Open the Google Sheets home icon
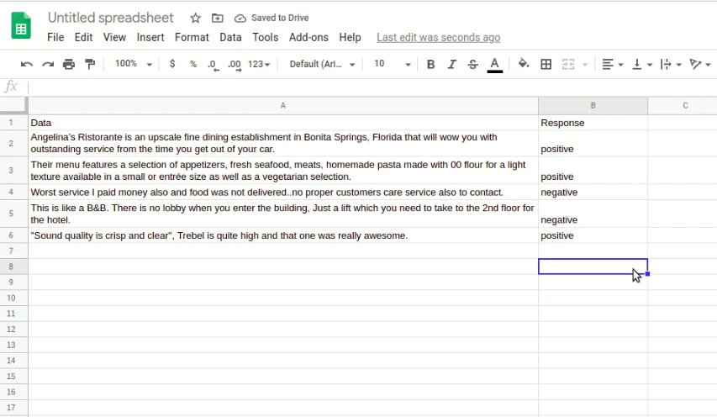Image resolution: width=717 pixels, height=417 pixels. [x=21, y=26]
